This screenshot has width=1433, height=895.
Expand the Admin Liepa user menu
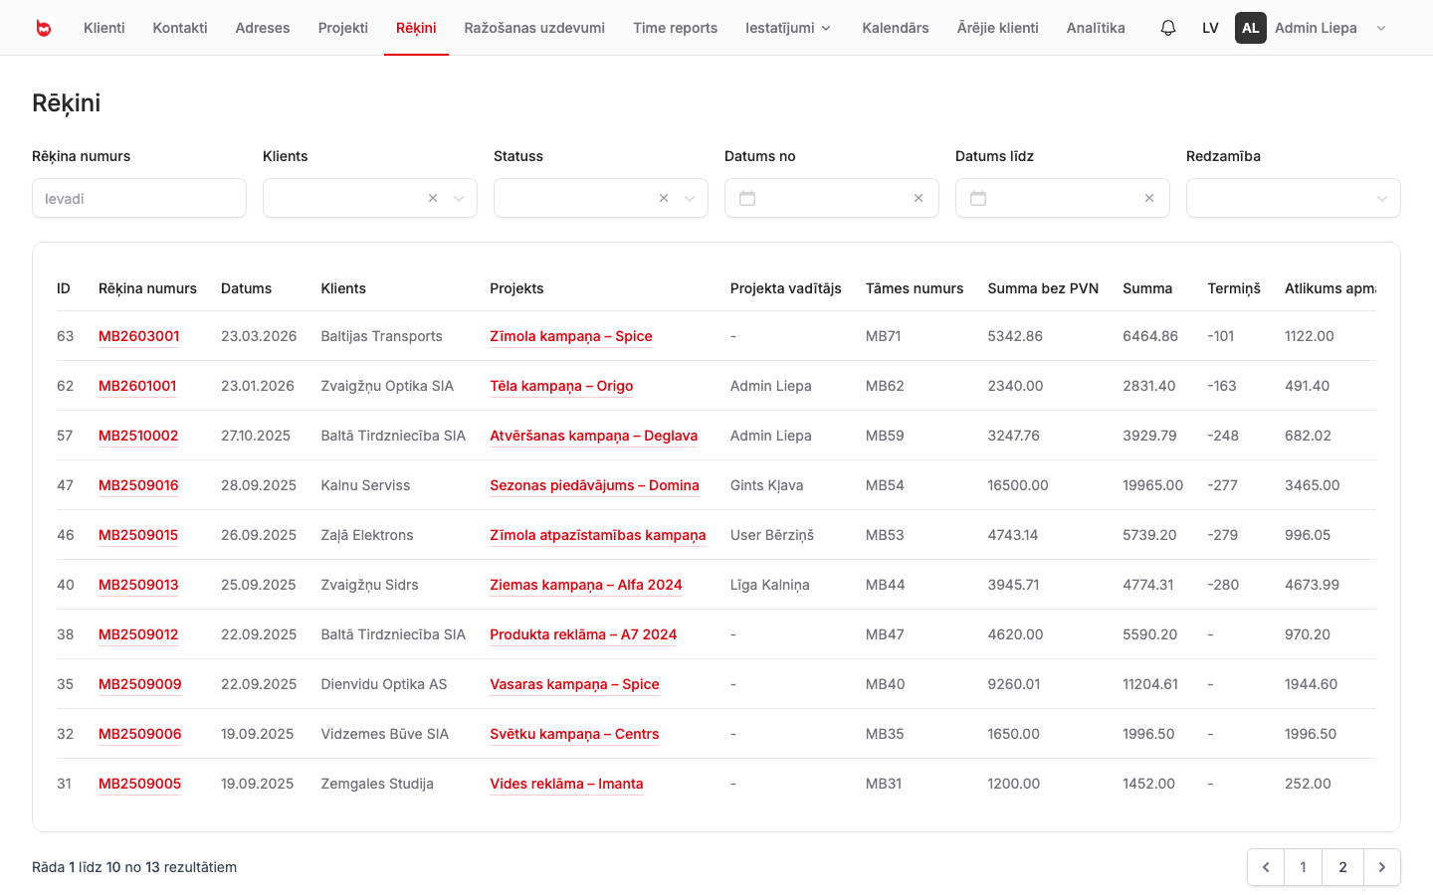click(1381, 28)
